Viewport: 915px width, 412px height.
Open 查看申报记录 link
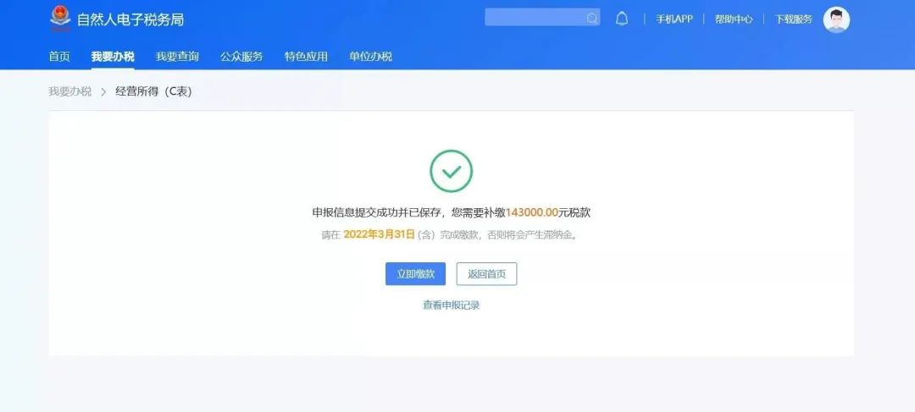pos(451,305)
